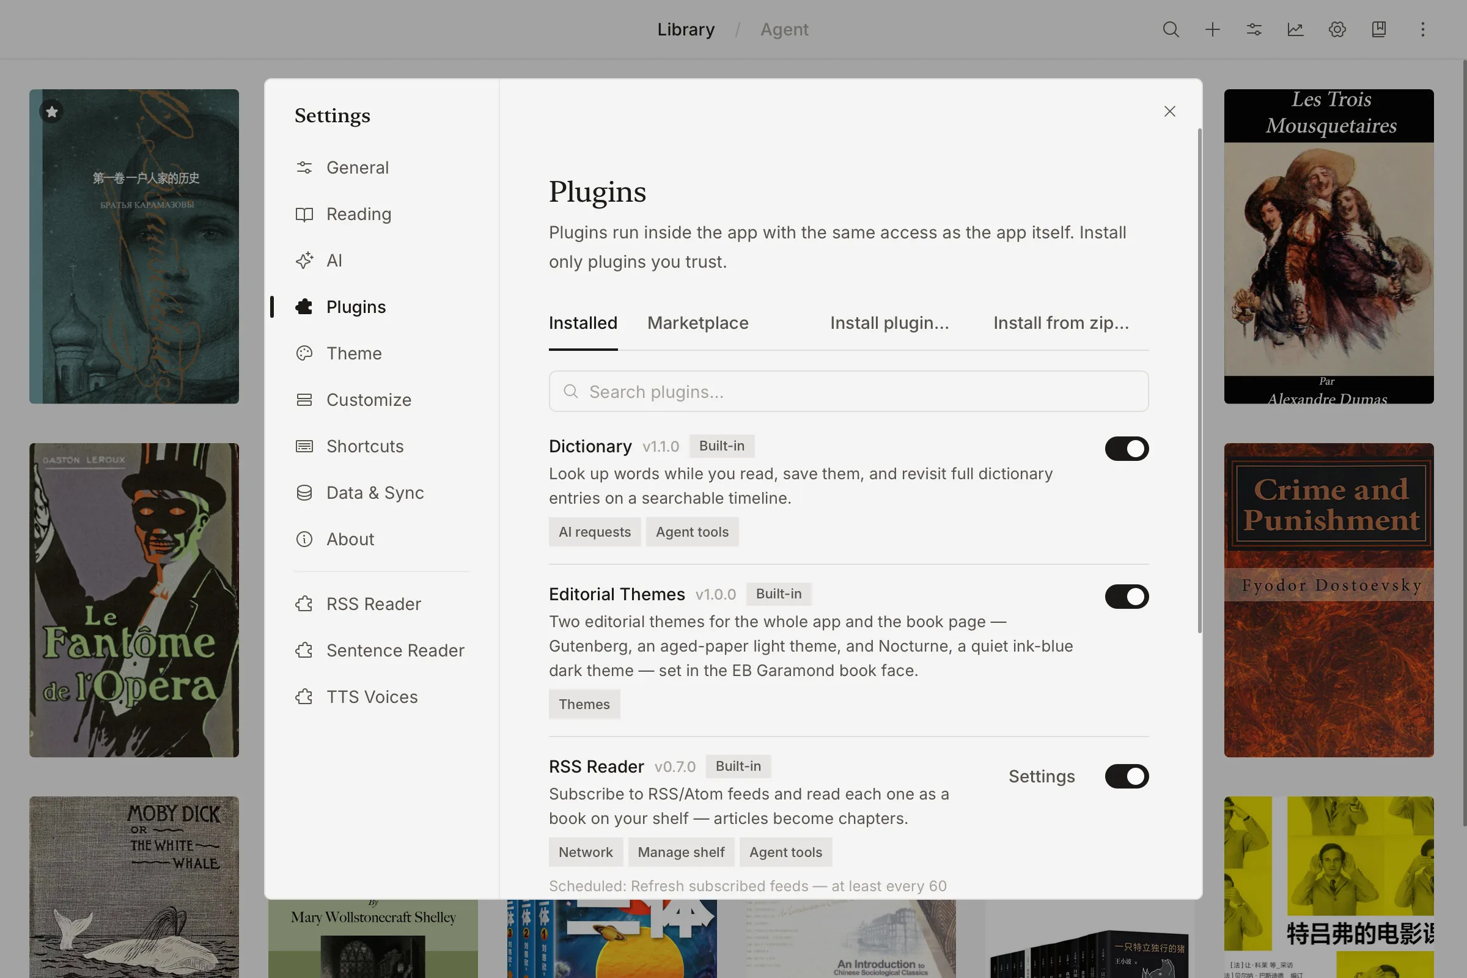Open search with the magnifier icon in top bar
The width and height of the screenshot is (1467, 978).
click(x=1171, y=29)
